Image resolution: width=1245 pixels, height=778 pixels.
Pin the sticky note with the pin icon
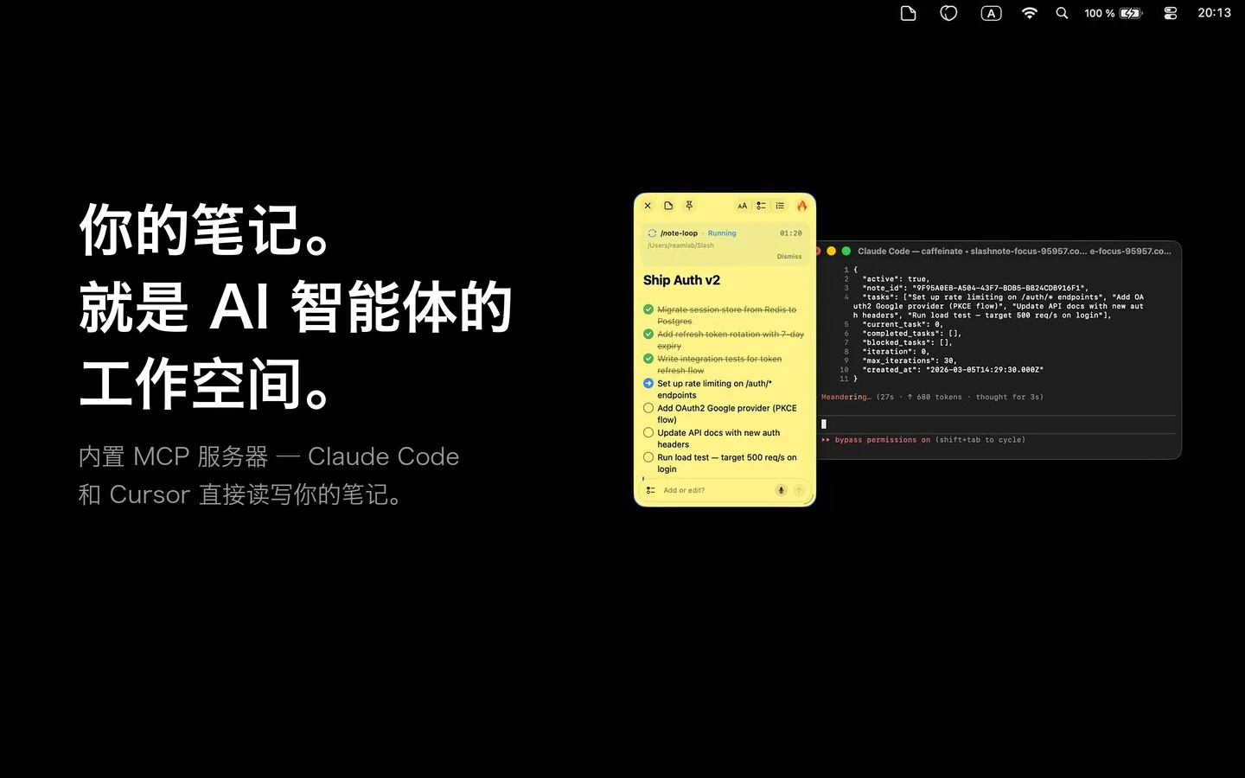[689, 206]
